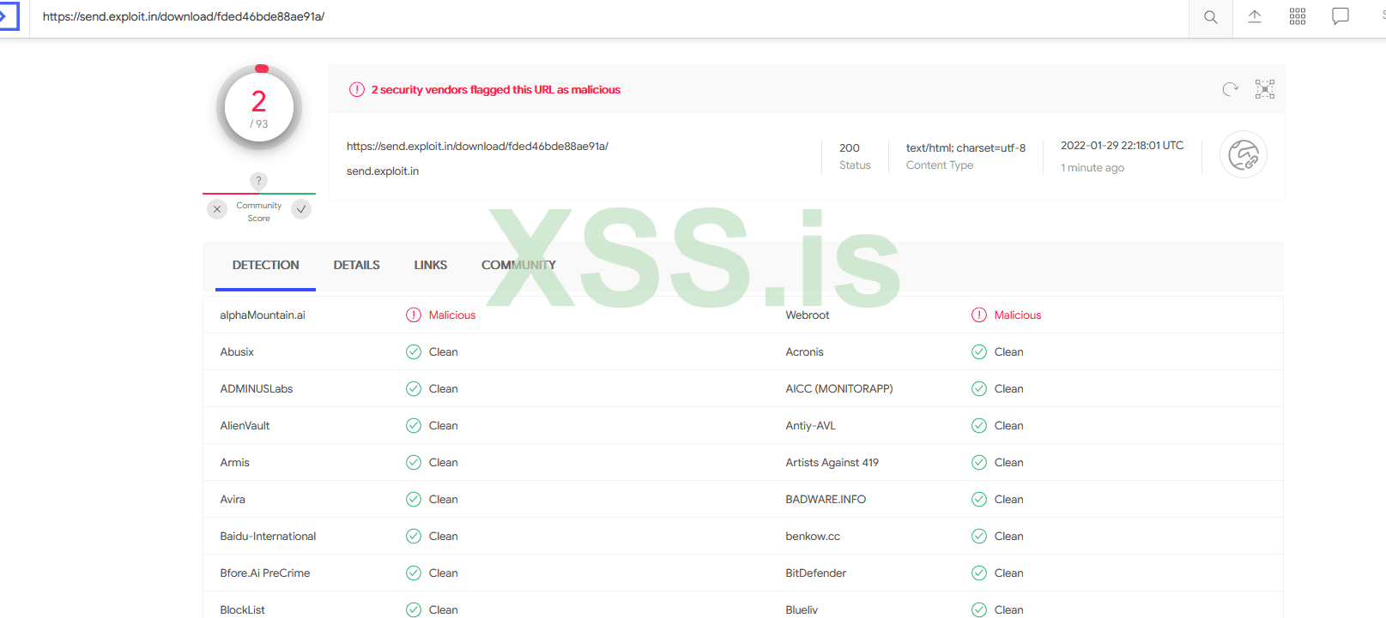The width and height of the screenshot is (1386, 618).
Task: Click the reanalyze refresh icon
Action: 1230,89
